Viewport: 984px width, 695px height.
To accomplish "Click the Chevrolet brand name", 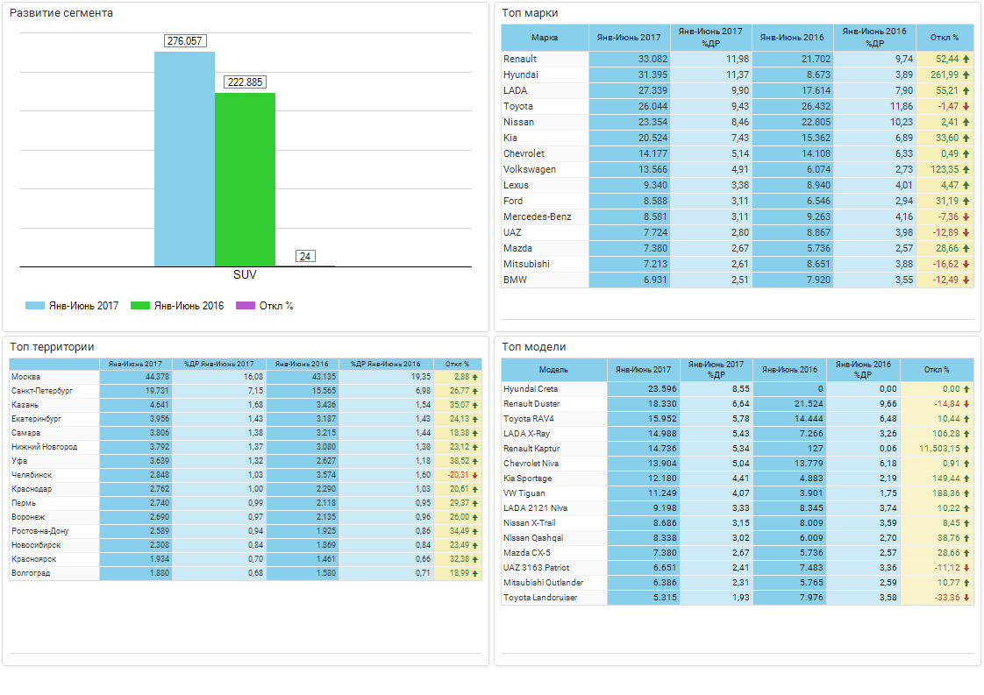I will (x=524, y=153).
